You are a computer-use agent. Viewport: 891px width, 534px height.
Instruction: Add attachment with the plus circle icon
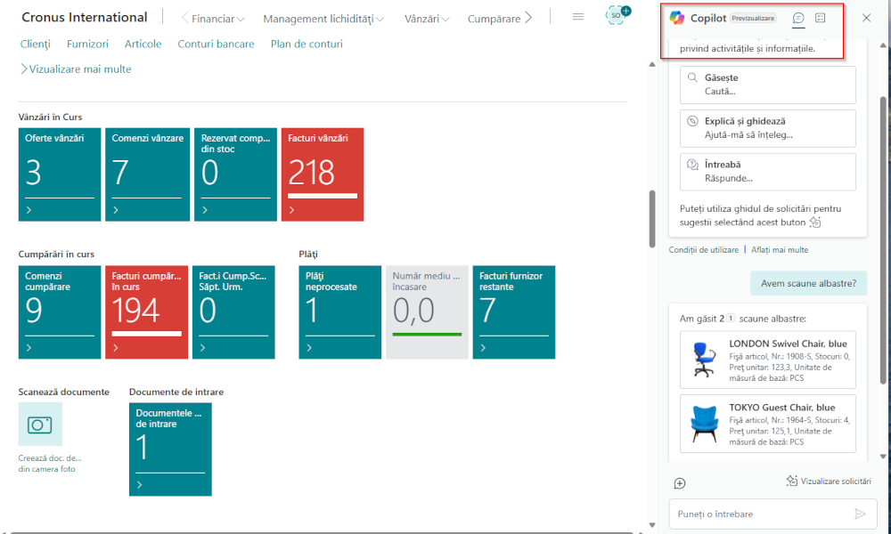680,483
